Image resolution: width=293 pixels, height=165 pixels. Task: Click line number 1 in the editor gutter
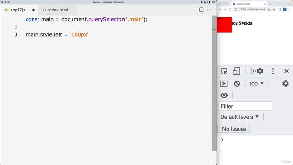(x=16, y=19)
